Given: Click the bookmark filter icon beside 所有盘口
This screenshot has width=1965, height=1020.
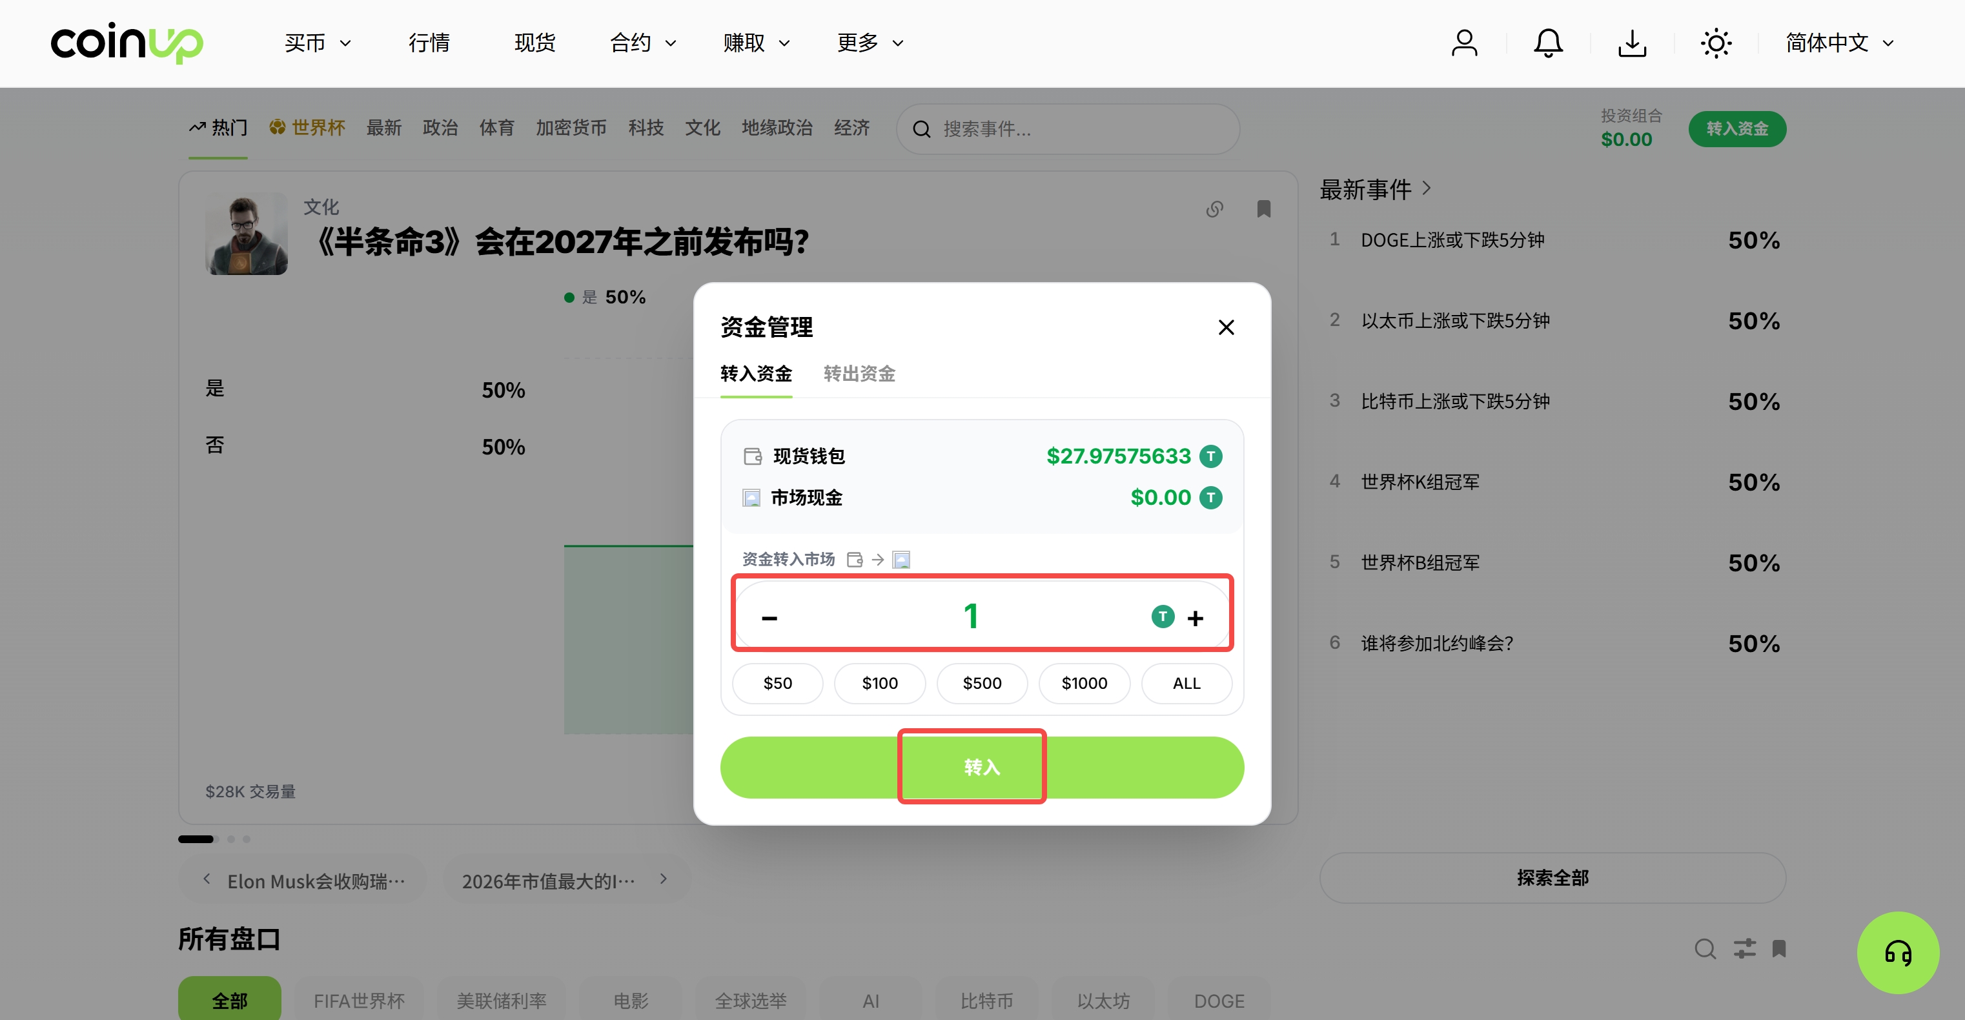Looking at the screenshot, I should (1779, 948).
